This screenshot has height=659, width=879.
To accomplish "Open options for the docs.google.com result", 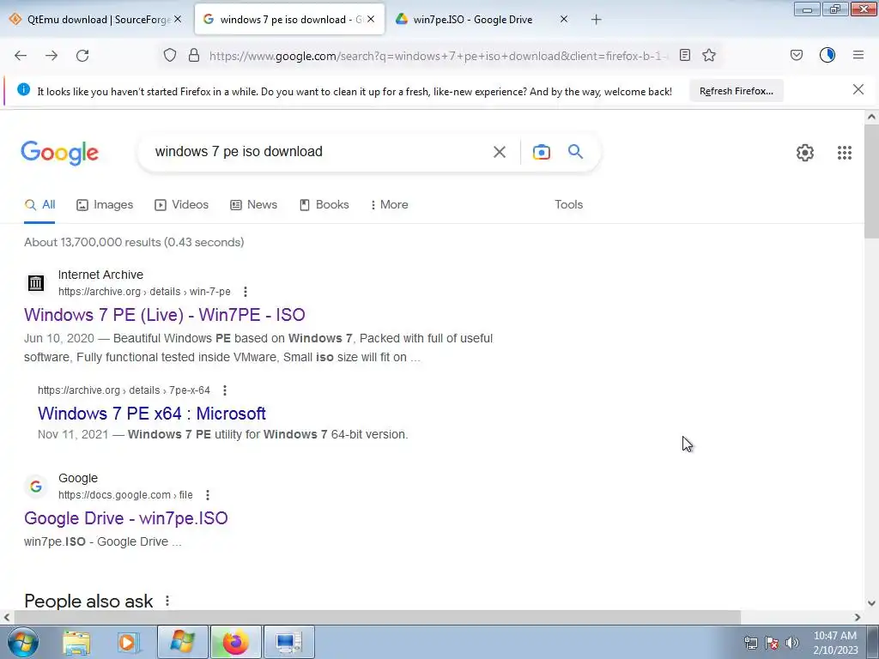I will pyautogui.click(x=208, y=495).
